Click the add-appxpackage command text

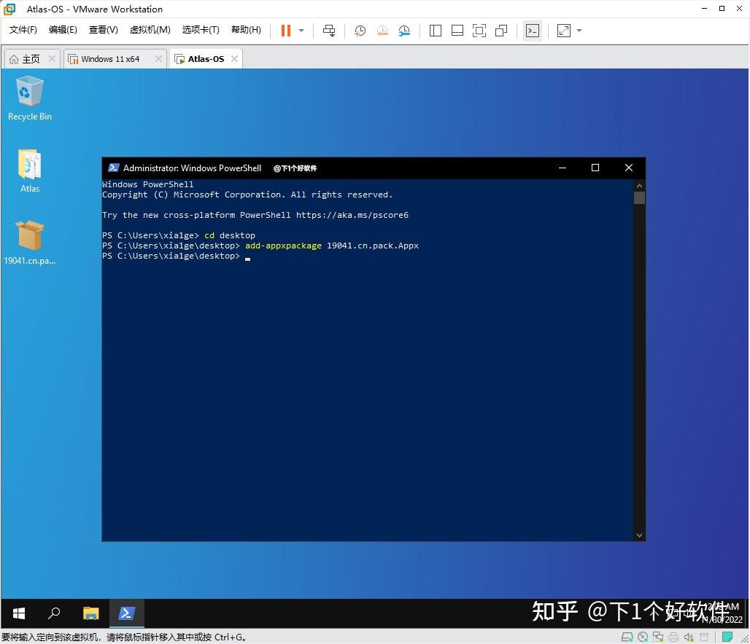click(283, 246)
